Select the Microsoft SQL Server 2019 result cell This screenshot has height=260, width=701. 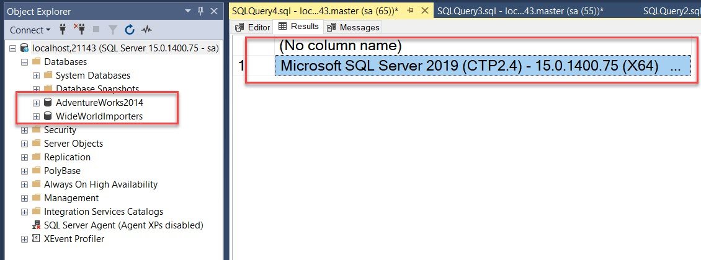click(483, 66)
